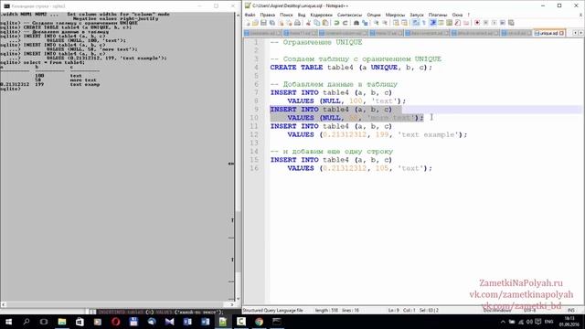Open the Правка menu
The image size is (585, 329).
(x=267, y=15)
